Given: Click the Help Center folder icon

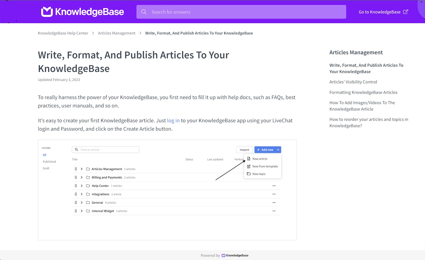Looking at the screenshot, I should pyautogui.click(x=88, y=186).
